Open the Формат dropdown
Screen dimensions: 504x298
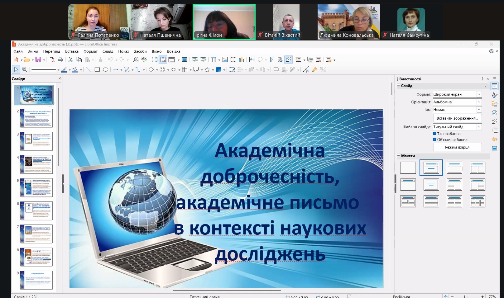(479, 94)
